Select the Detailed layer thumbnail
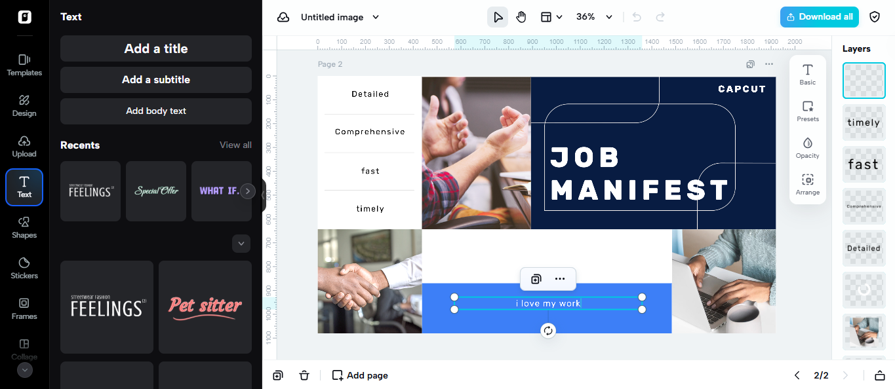895x389 pixels. (864, 248)
